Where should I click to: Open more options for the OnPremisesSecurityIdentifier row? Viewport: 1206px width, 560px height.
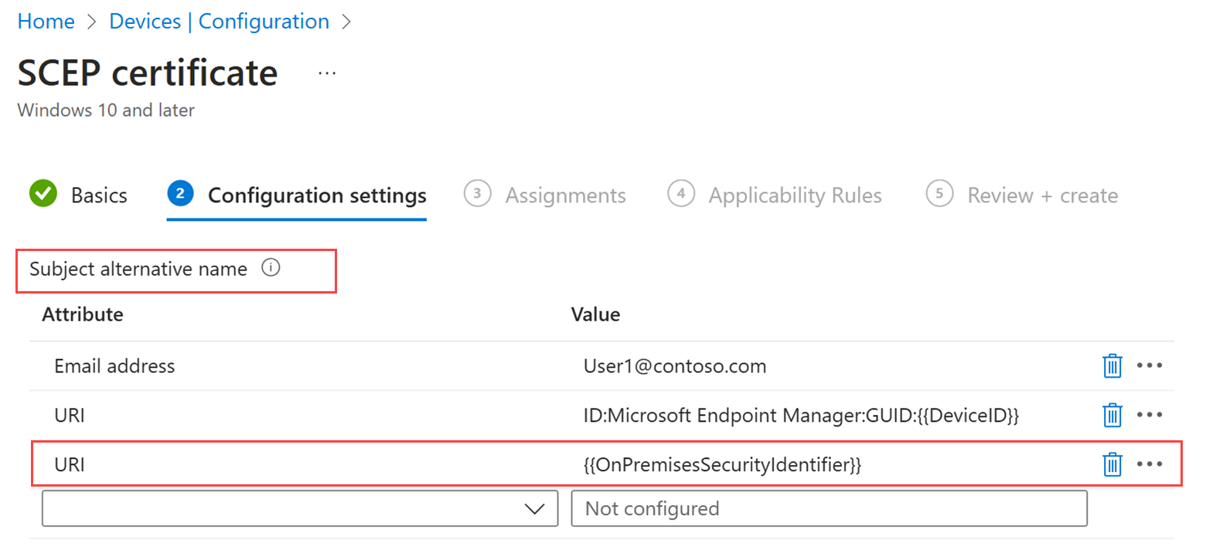pos(1151,464)
